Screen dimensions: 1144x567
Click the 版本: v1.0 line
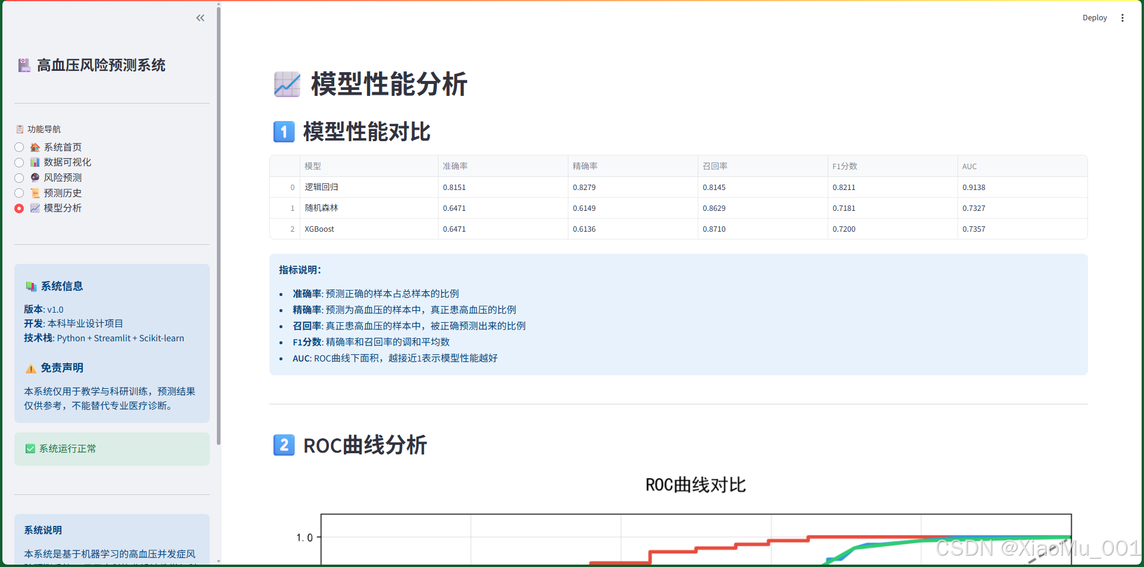tap(43, 309)
